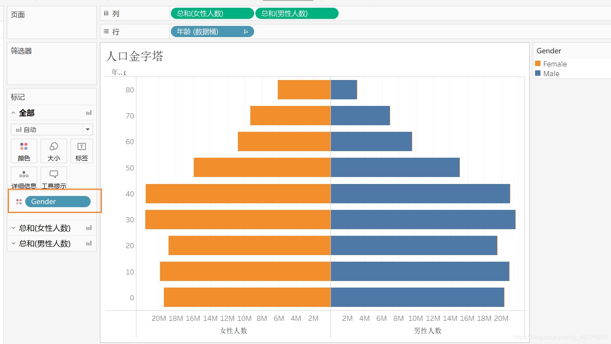Select the orange female bar for age 70

pos(291,116)
